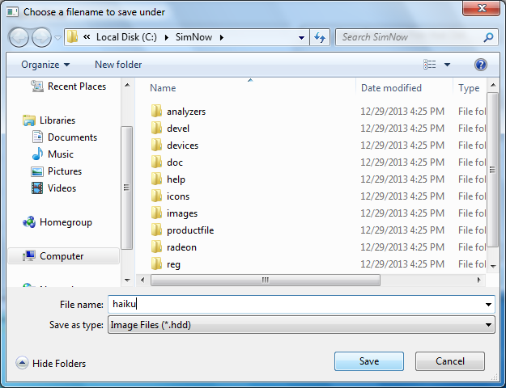Click the Videos film icon
Image resolution: width=506 pixels, height=388 pixels.
[x=37, y=188]
